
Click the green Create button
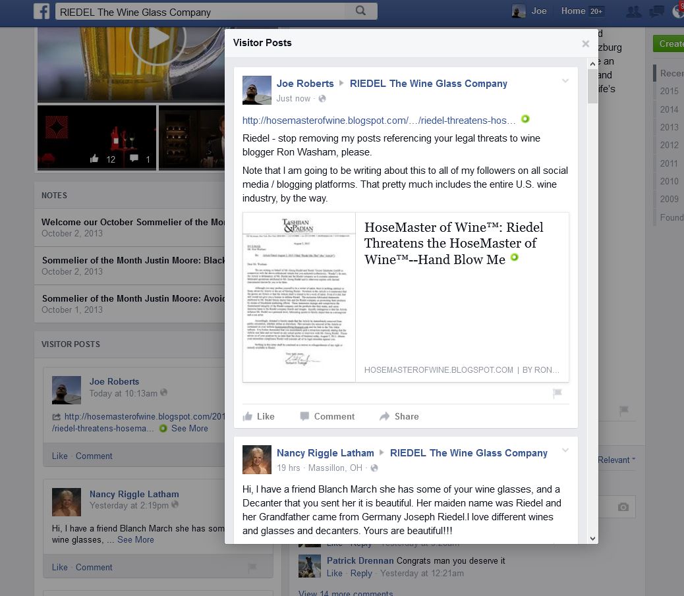(668, 43)
